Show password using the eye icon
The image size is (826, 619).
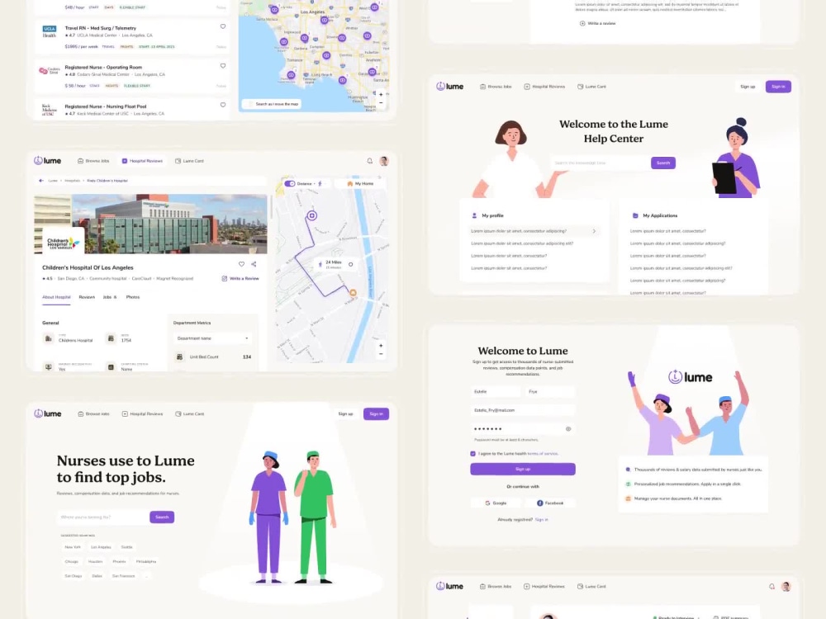pyautogui.click(x=568, y=429)
